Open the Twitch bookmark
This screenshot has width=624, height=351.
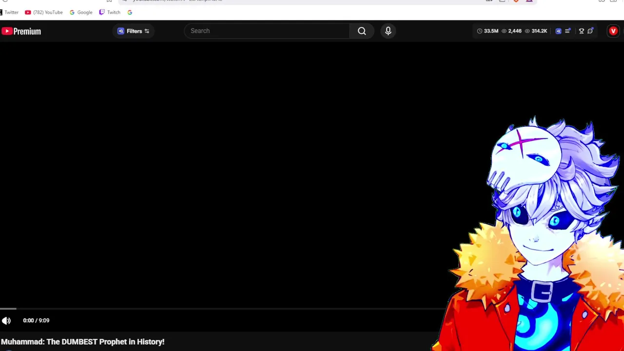(x=110, y=12)
